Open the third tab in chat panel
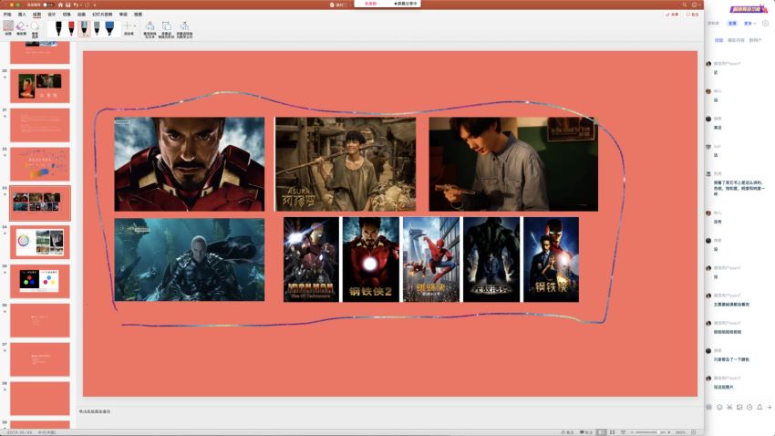The width and height of the screenshot is (775, 436). pyautogui.click(x=755, y=40)
